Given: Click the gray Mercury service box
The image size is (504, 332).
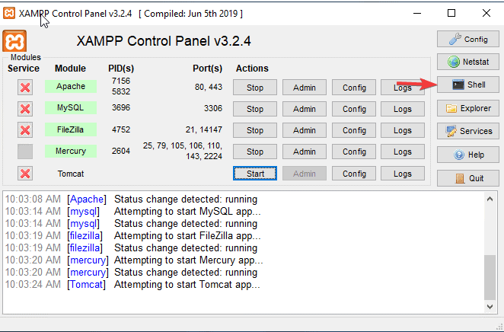Looking at the screenshot, I should pyautogui.click(x=25, y=152).
